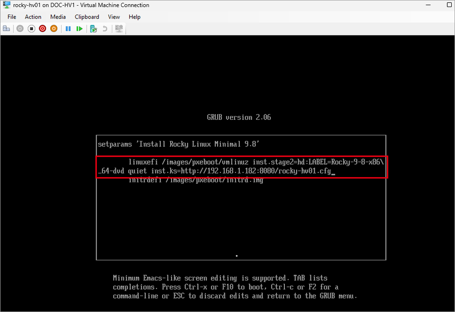This screenshot has width=455, height=312.
Task: Turn off the VM with the stop icon
Action: pos(31,28)
